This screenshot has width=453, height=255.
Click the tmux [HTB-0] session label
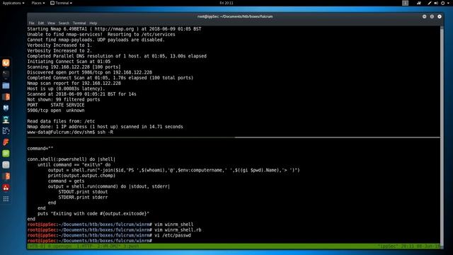36,246
